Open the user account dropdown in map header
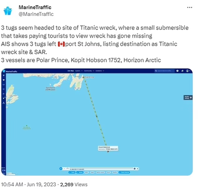 [x=188, y=71]
